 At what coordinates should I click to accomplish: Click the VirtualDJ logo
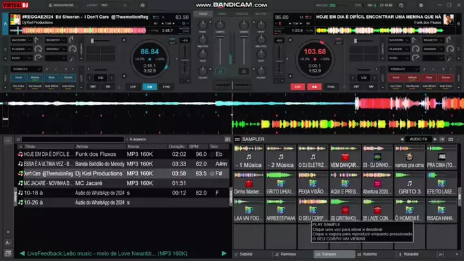tap(15, 5)
